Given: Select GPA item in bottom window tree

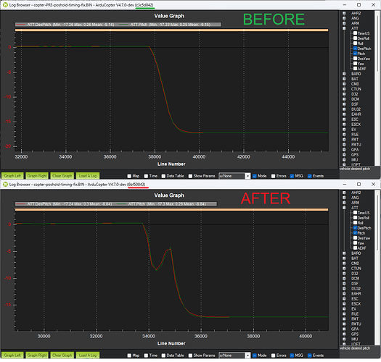Looking at the screenshot, I should click(355, 329).
